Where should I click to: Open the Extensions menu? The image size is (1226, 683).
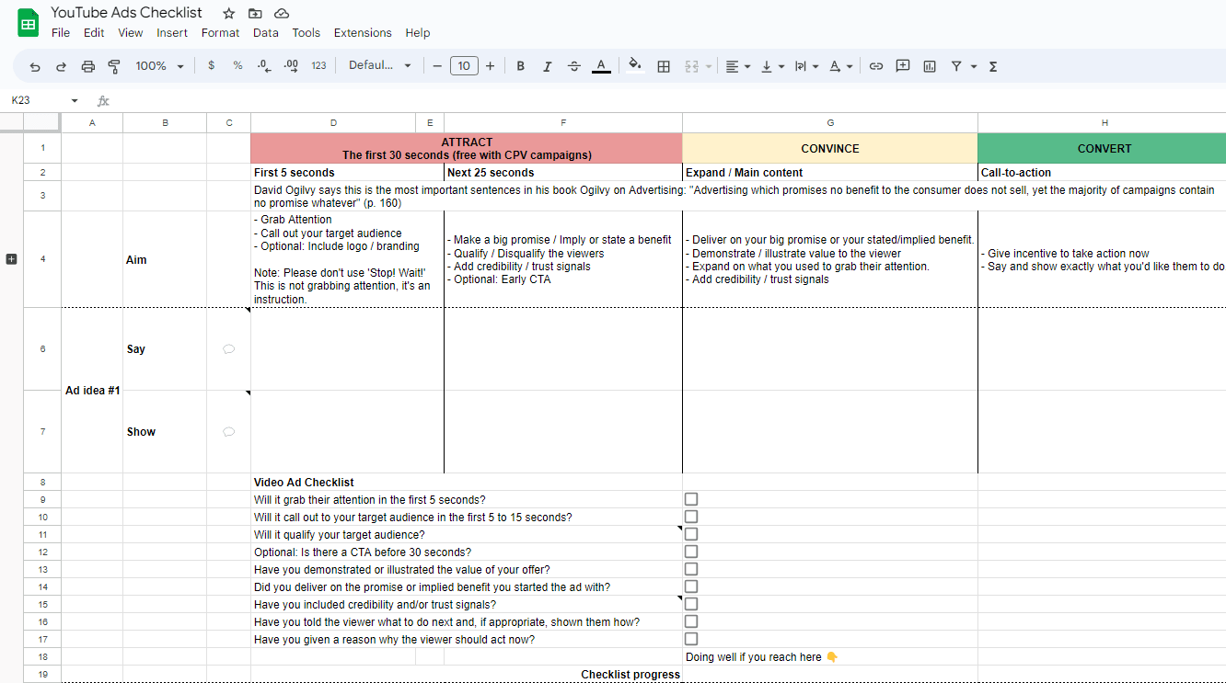(x=363, y=32)
